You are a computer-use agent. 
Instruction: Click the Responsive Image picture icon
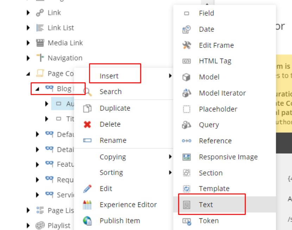[186, 157]
